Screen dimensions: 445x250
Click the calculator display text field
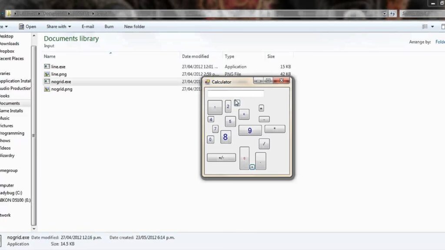(x=236, y=94)
